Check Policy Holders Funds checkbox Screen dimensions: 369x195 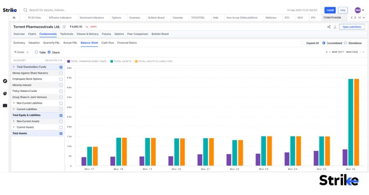(61, 91)
